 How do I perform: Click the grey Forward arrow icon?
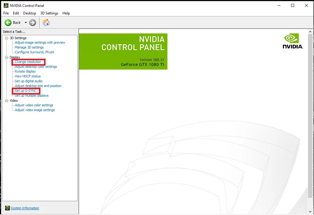coord(33,23)
